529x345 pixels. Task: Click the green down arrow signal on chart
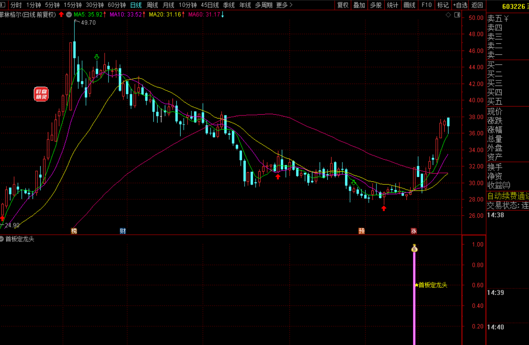97,57
